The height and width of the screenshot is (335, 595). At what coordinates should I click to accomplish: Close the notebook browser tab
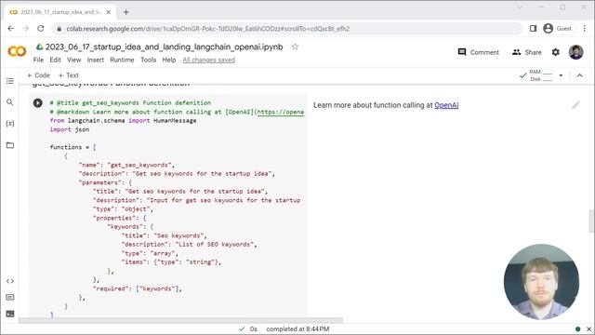click(x=109, y=12)
